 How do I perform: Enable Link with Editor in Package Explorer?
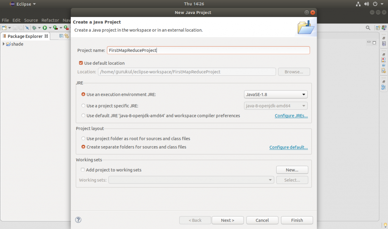67,36
